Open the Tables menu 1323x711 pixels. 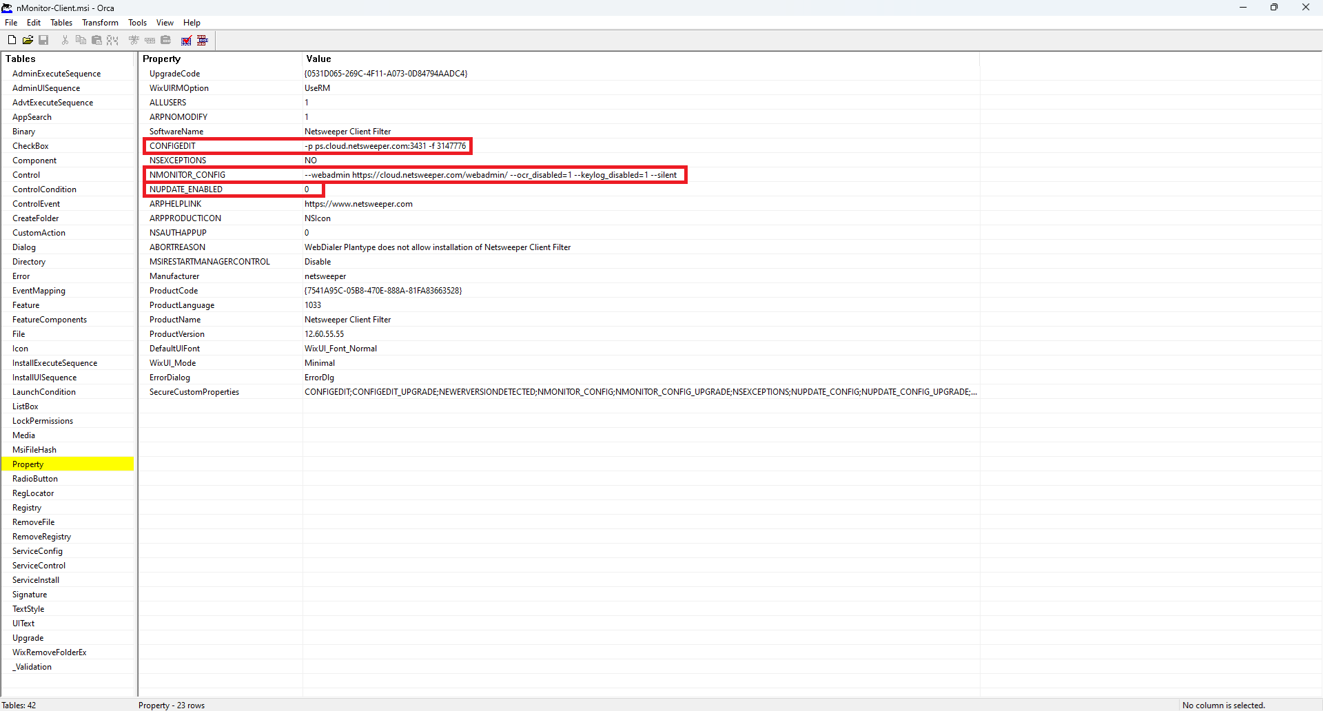[x=61, y=23]
